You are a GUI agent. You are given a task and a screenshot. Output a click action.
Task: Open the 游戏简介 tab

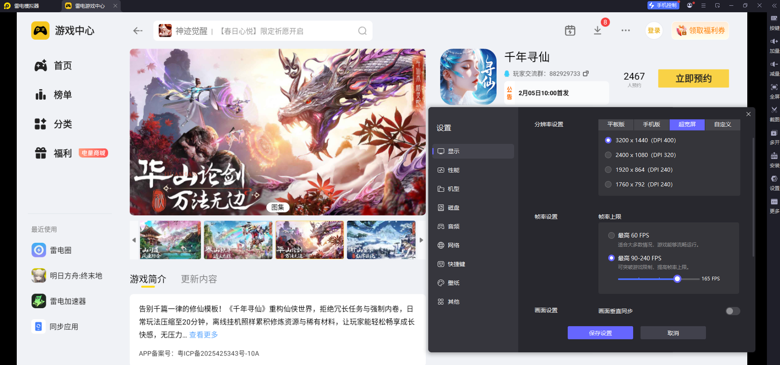(148, 279)
